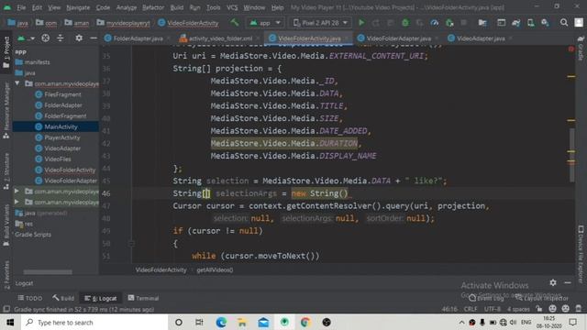Open the TODO tool window

[30, 298]
